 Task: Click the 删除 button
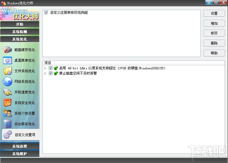[214, 43]
